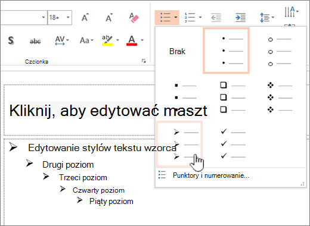
Task: Choose the filled square bullets style
Action: [x=185, y=98]
